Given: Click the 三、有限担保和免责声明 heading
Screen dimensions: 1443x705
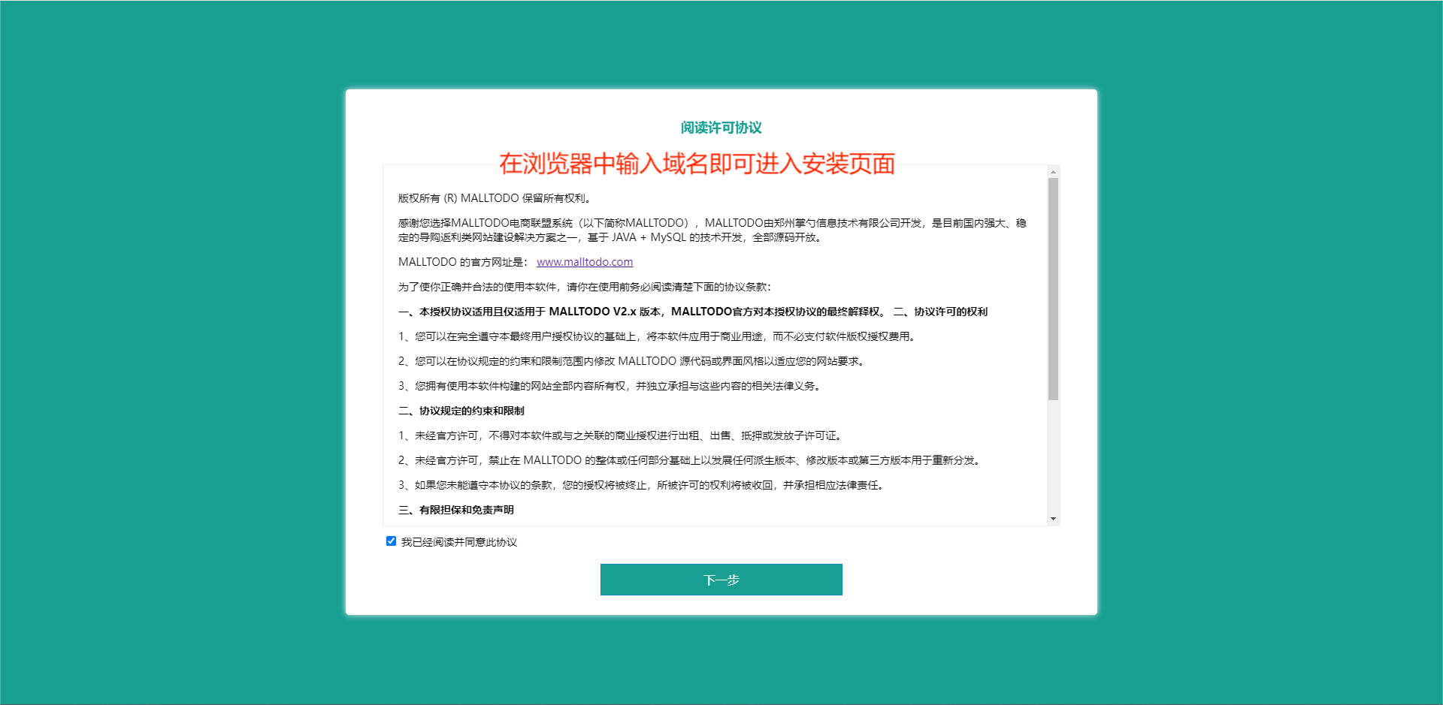Looking at the screenshot, I should tap(456, 510).
